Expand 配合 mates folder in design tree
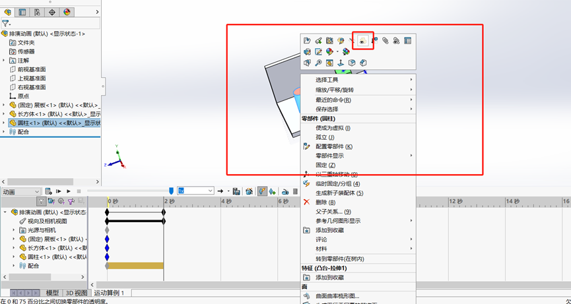The width and height of the screenshot is (571, 304). tap(4, 132)
